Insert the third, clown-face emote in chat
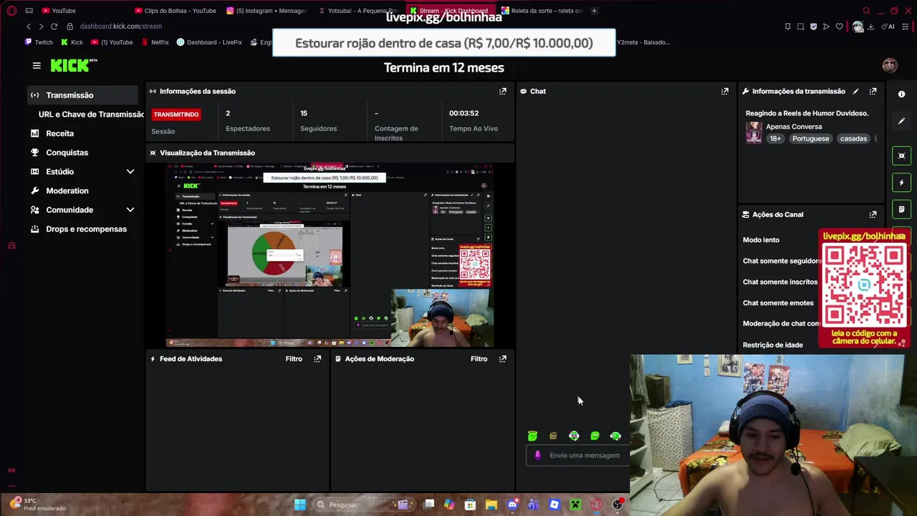Viewport: 917px width, 516px height. click(x=574, y=436)
